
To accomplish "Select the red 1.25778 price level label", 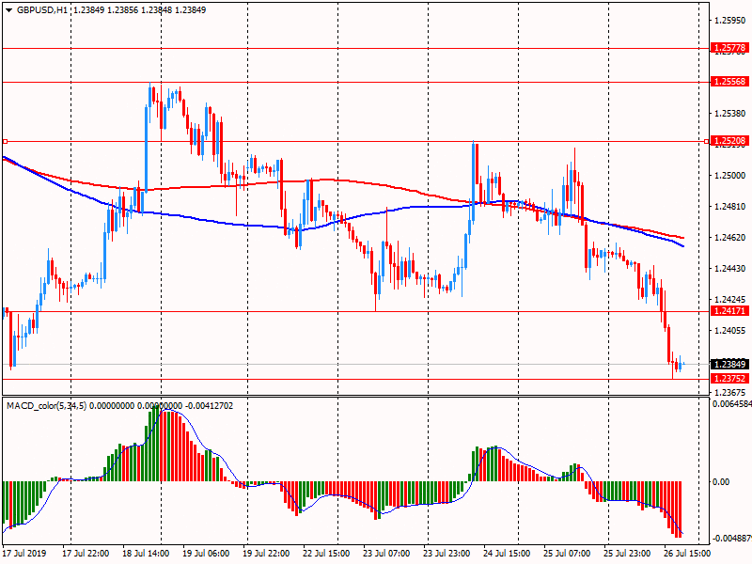I will pos(729,48).
